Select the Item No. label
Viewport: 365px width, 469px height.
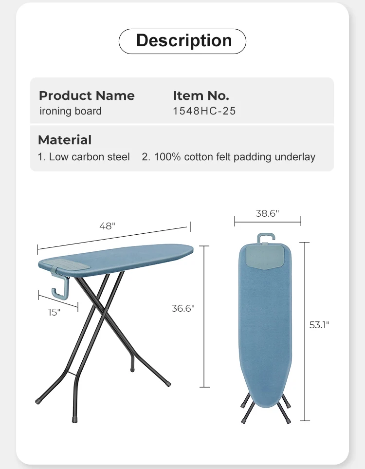click(201, 95)
